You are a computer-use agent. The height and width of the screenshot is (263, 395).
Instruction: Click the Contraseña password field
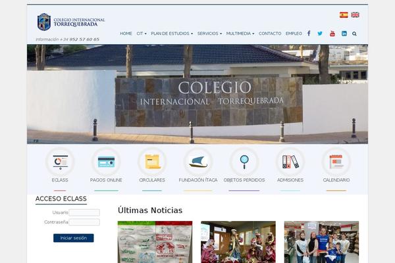pos(84,222)
